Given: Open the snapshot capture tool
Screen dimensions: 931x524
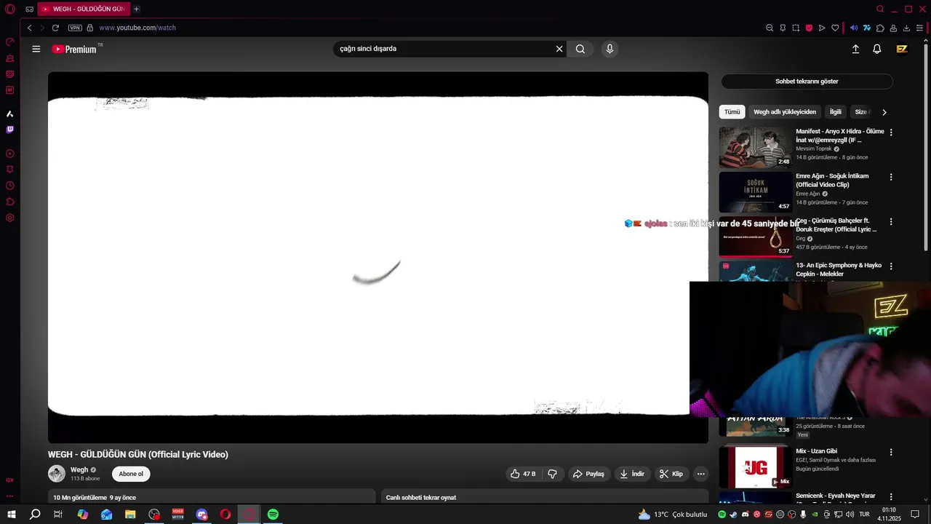Looking at the screenshot, I should click(x=796, y=28).
